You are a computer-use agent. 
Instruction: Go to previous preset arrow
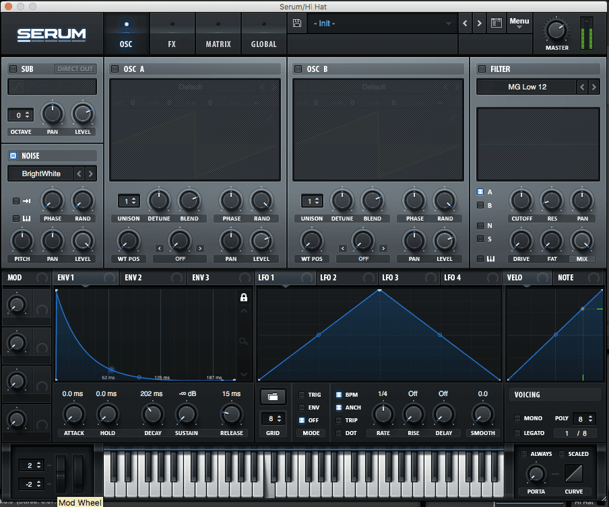[x=465, y=24]
